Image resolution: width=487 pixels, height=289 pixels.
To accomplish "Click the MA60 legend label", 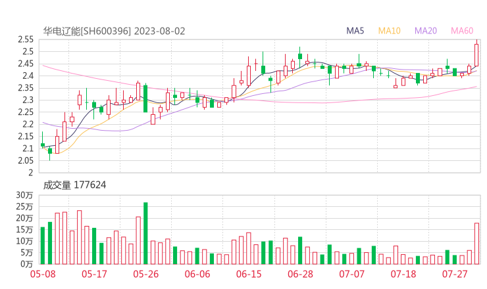I will coord(462,31).
